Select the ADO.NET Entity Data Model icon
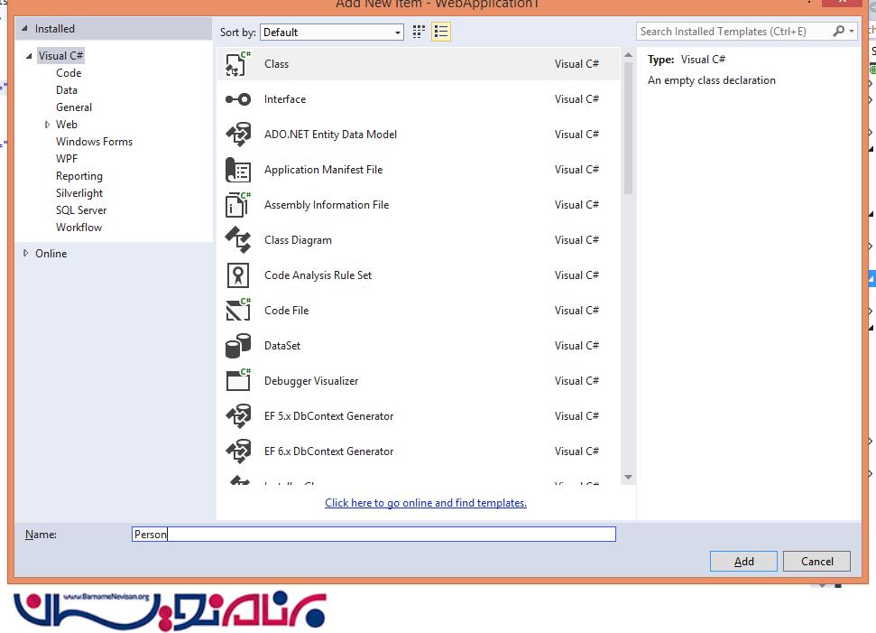Screen dimensions: 876x633 tap(238, 135)
